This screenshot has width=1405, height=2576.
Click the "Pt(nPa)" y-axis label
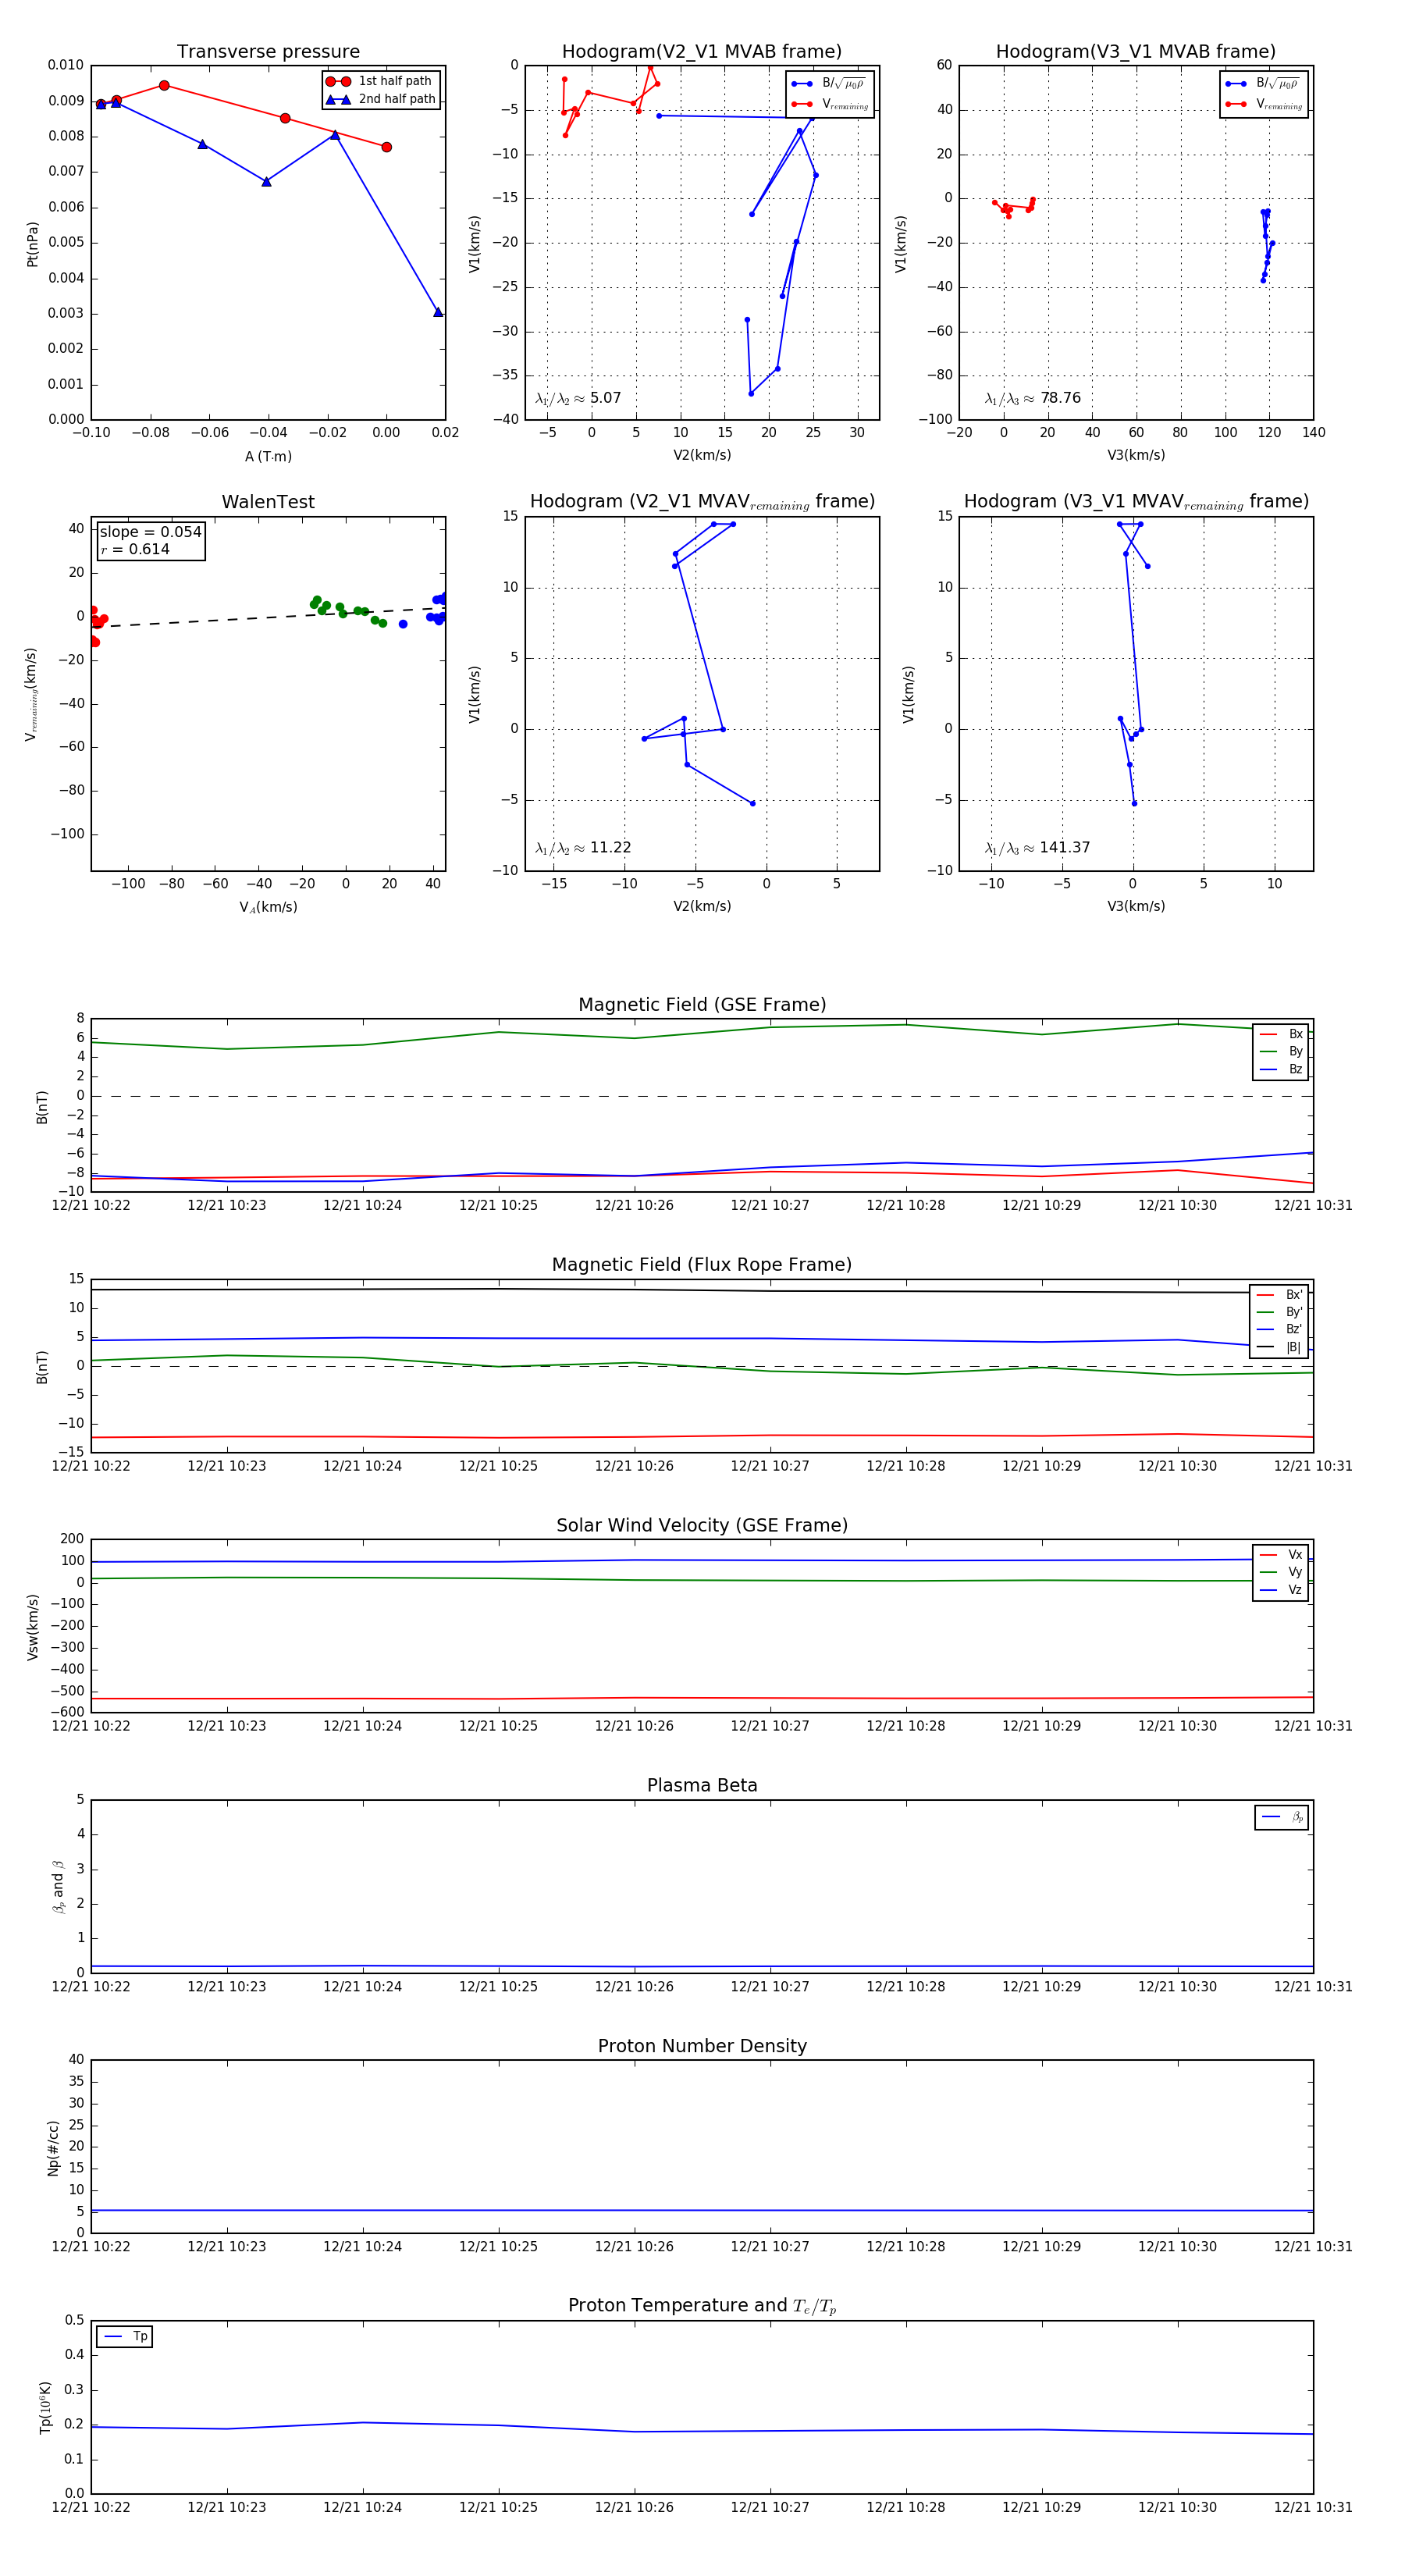click(x=32, y=244)
